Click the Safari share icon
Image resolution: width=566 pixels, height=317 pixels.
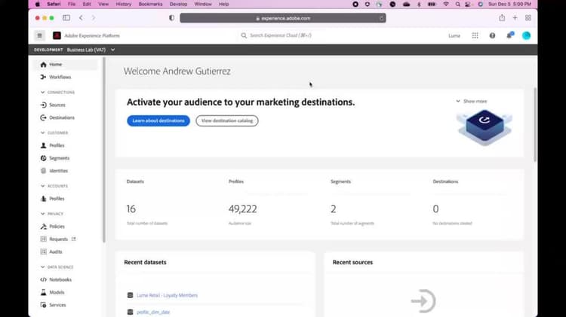click(502, 17)
